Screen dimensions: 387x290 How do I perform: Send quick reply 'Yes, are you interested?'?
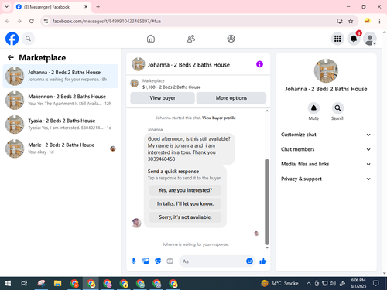(x=185, y=190)
